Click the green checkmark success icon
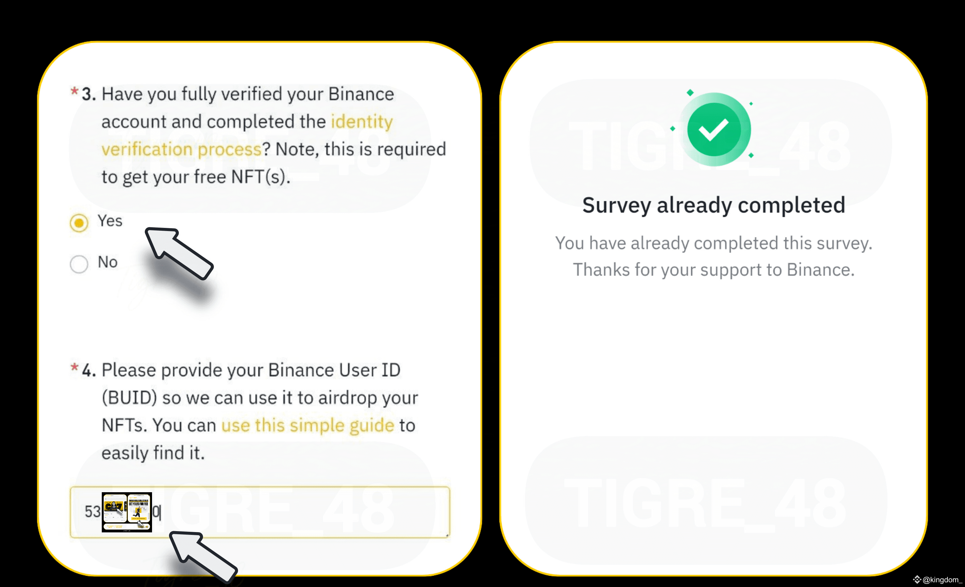This screenshot has height=587, width=965. (714, 130)
